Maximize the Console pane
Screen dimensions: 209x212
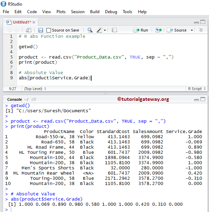point(203,99)
